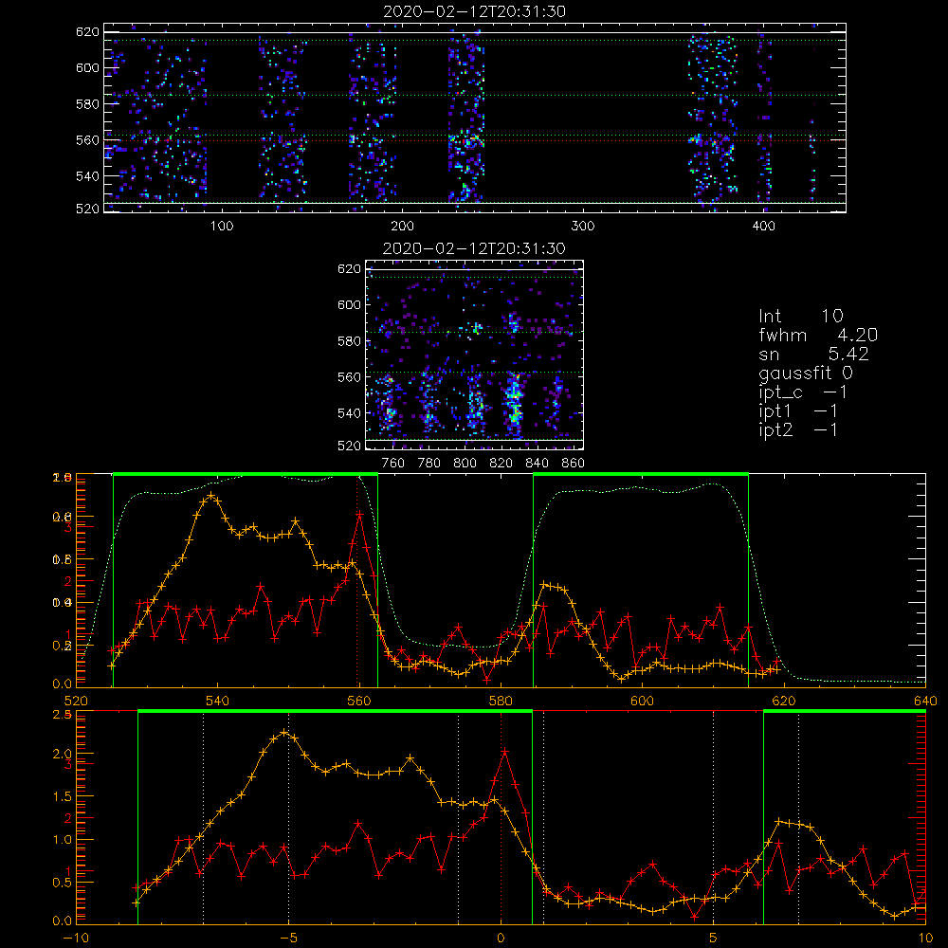Click x-axis tick '5' on the lowest plot
The height and width of the screenshot is (948, 948).
714,939
